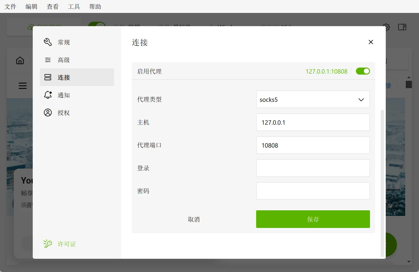Close the 连接 settings dialog
Image resolution: width=419 pixels, height=272 pixels.
tap(371, 42)
